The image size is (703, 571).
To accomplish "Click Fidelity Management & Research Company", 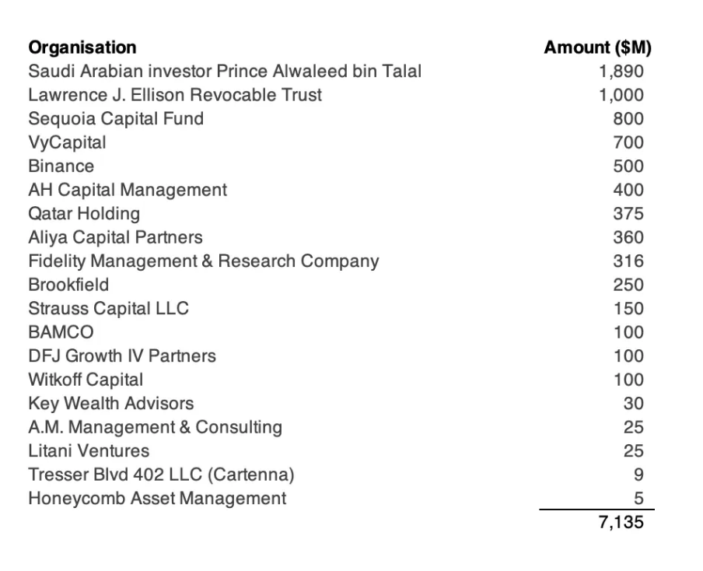I will tap(204, 261).
